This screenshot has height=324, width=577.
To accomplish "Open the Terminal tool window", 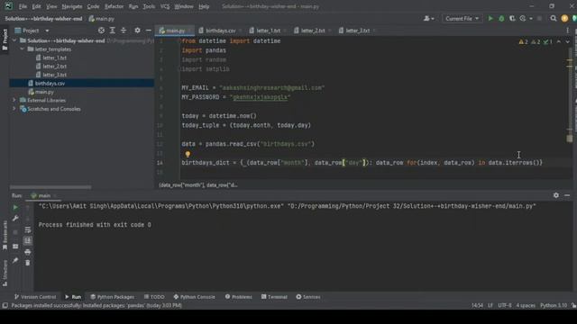I will (274, 297).
